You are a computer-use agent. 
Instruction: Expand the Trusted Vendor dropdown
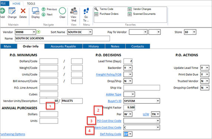[x=207, y=81]
